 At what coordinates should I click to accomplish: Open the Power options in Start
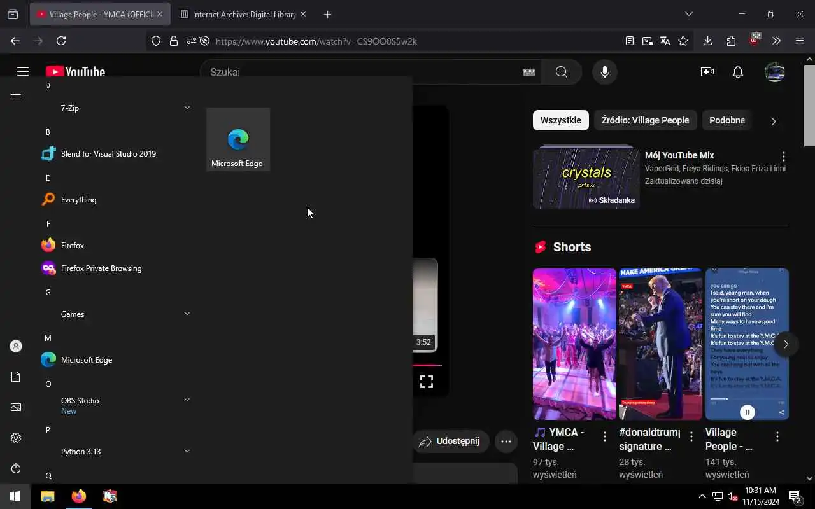[16, 468]
